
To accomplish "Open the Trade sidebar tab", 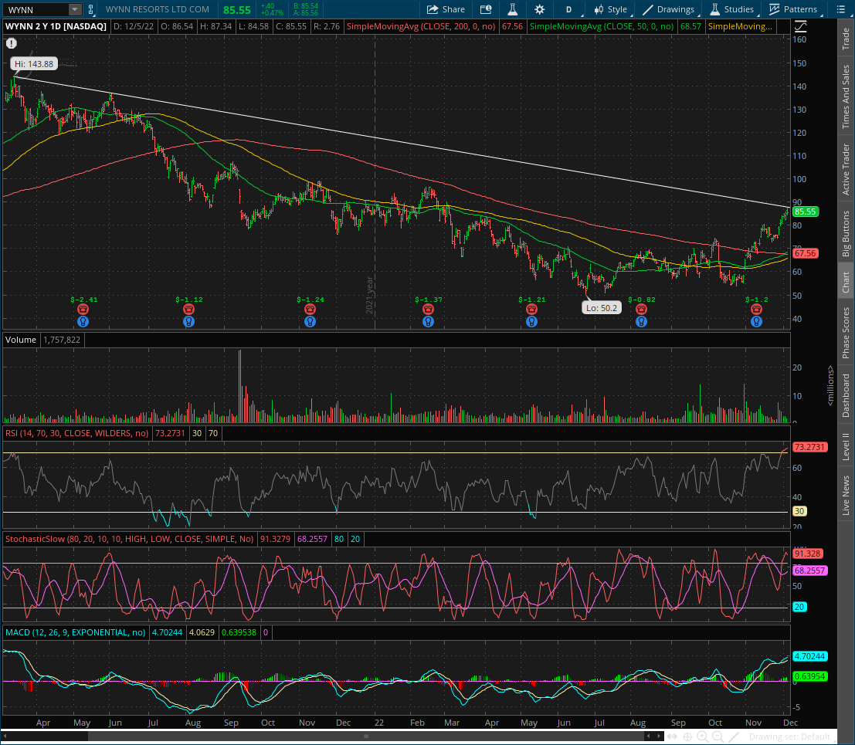I will click(x=846, y=38).
